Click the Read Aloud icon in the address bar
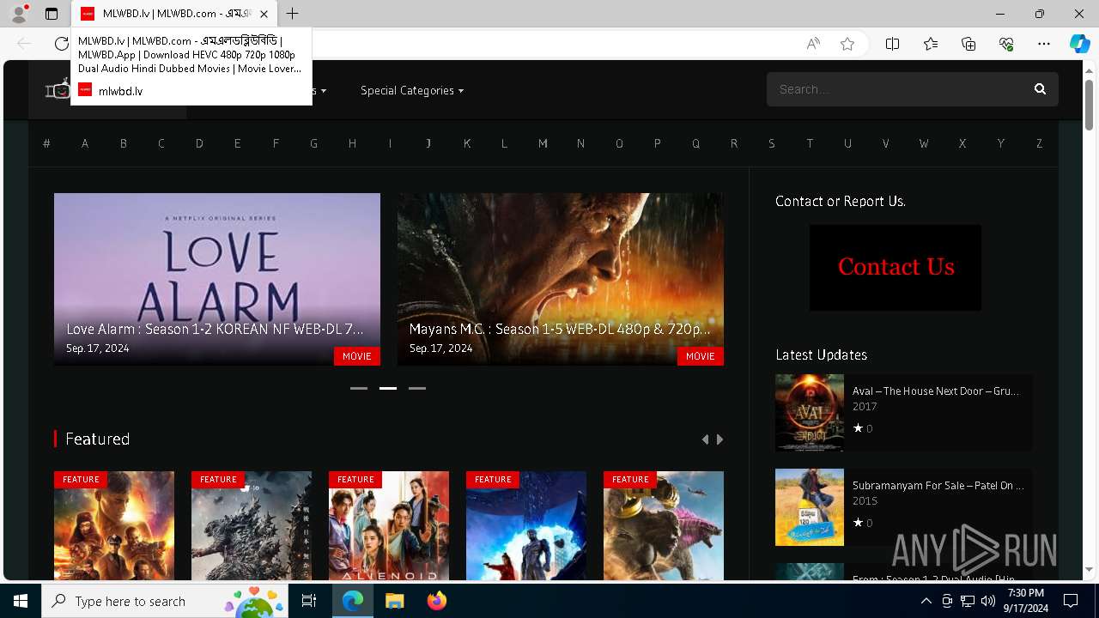 point(813,44)
